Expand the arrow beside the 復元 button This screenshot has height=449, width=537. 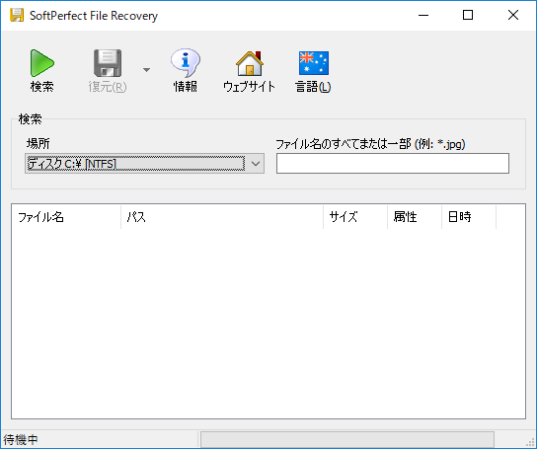click(146, 70)
